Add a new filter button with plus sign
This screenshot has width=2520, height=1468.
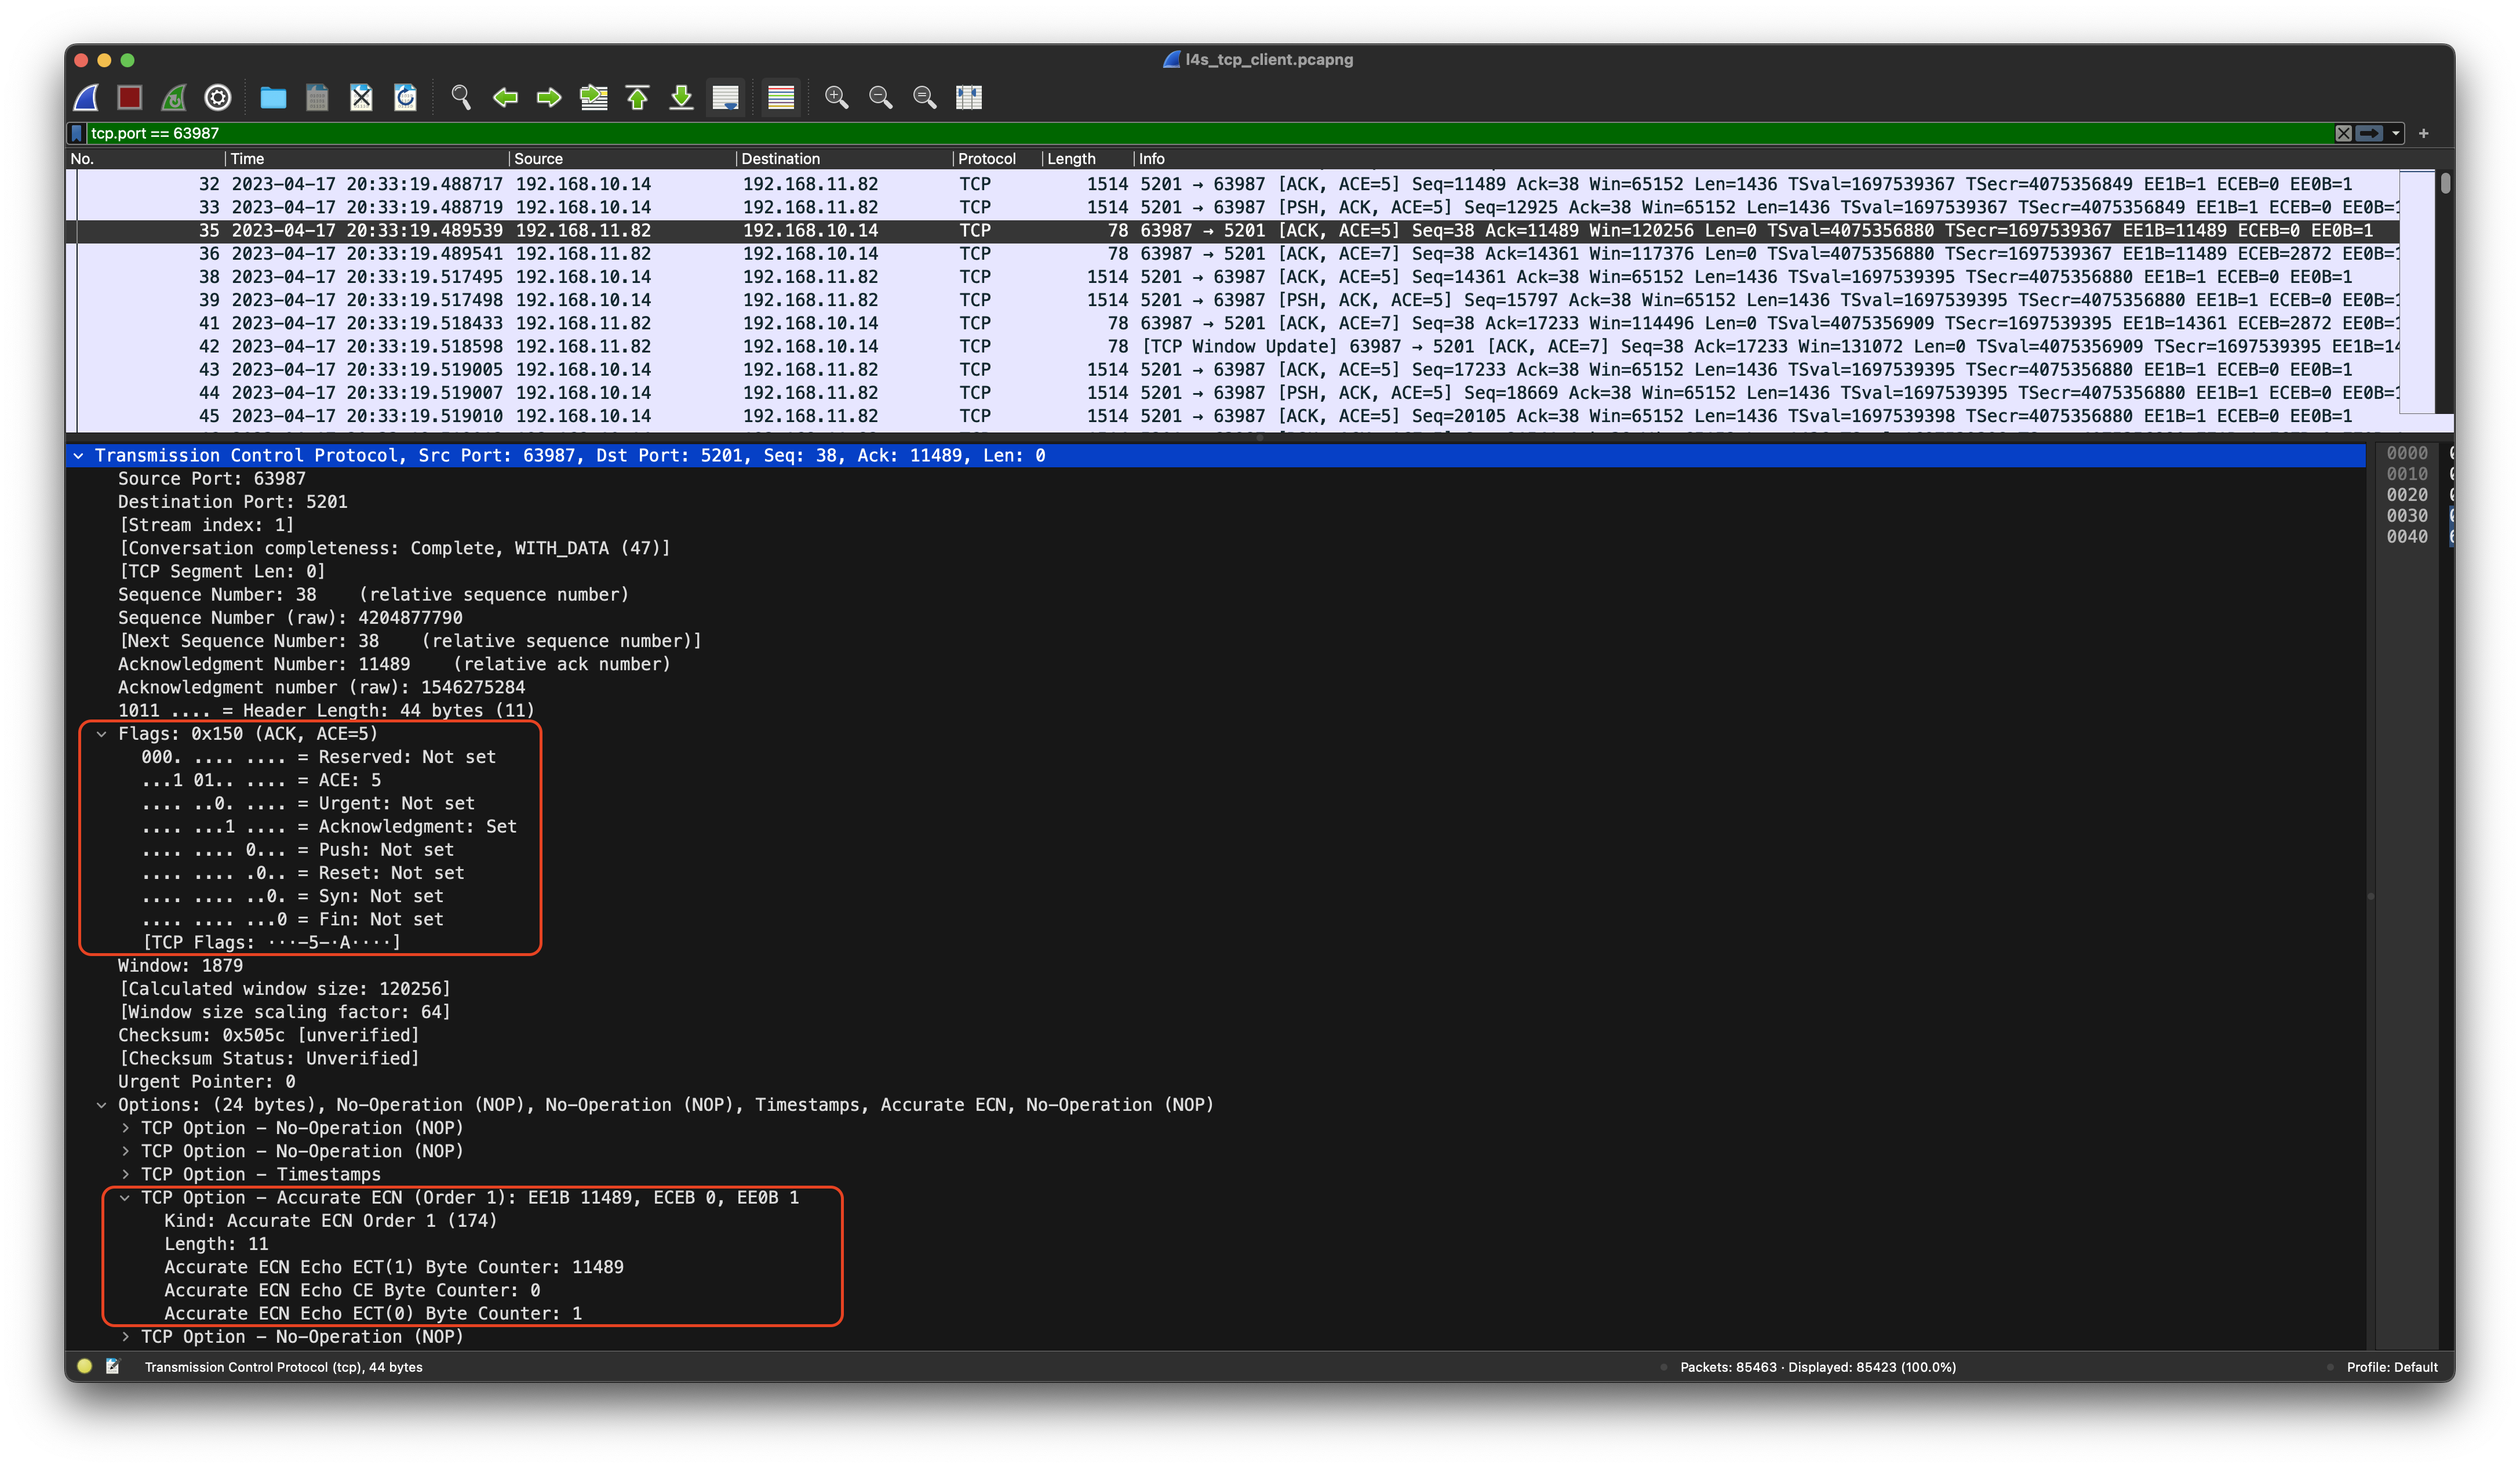coord(2424,132)
